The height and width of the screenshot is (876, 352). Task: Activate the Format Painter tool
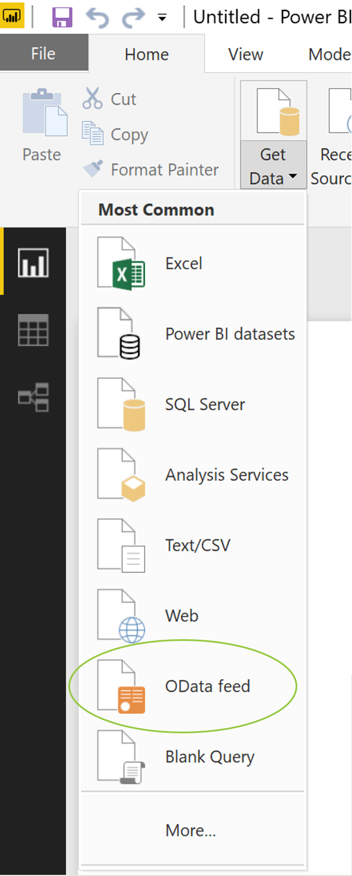150,169
